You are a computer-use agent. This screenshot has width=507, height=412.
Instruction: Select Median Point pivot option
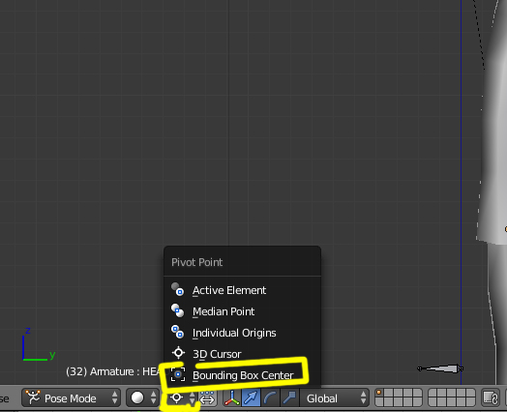point(242,311)
